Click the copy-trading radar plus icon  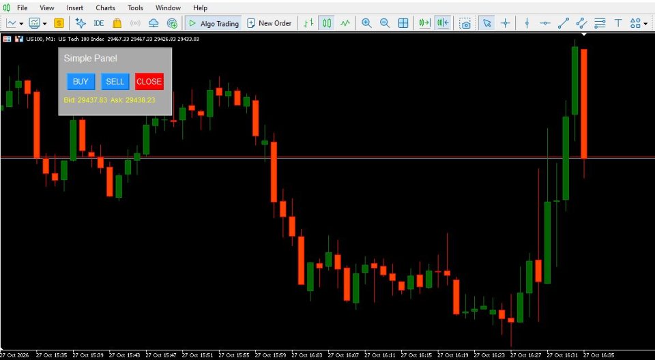(x=172, y=23)
